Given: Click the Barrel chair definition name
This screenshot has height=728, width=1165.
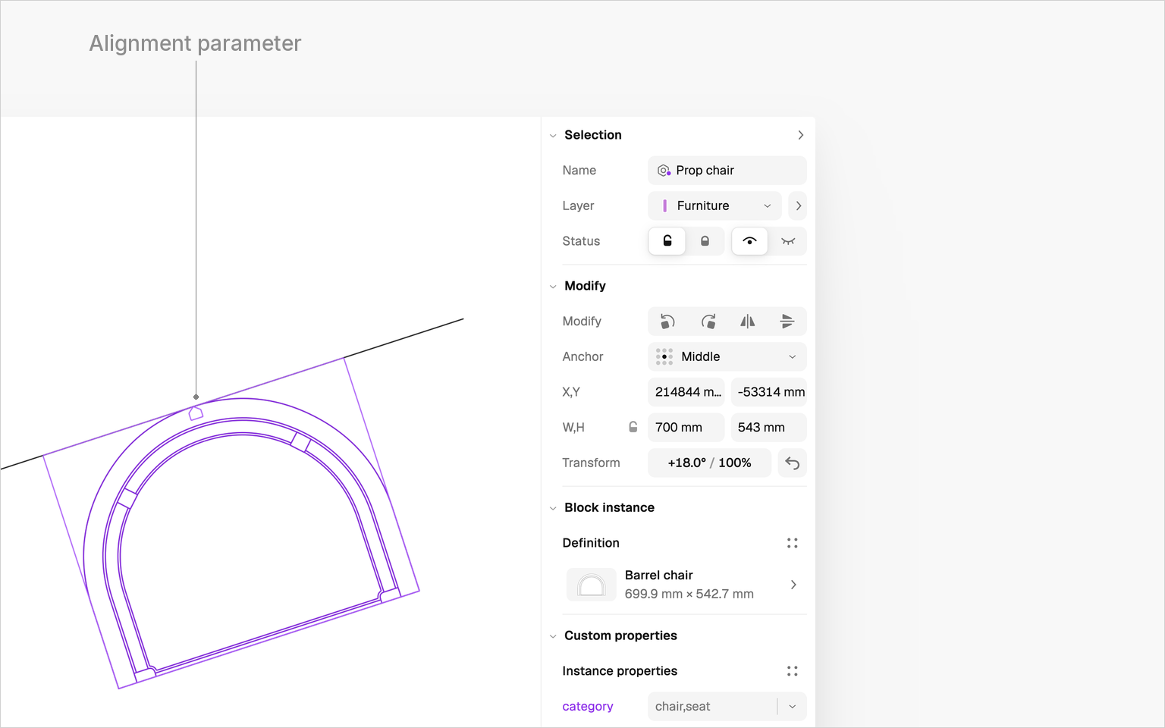Looking at the screenshot, I should tap(659, 576).
